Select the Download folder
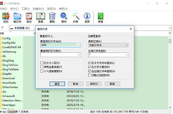The image size is (173, 114). pos(8,78)
